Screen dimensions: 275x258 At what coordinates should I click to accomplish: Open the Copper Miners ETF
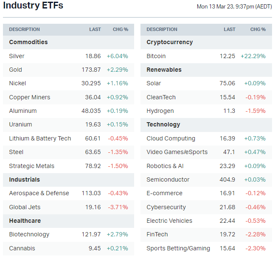30,97
